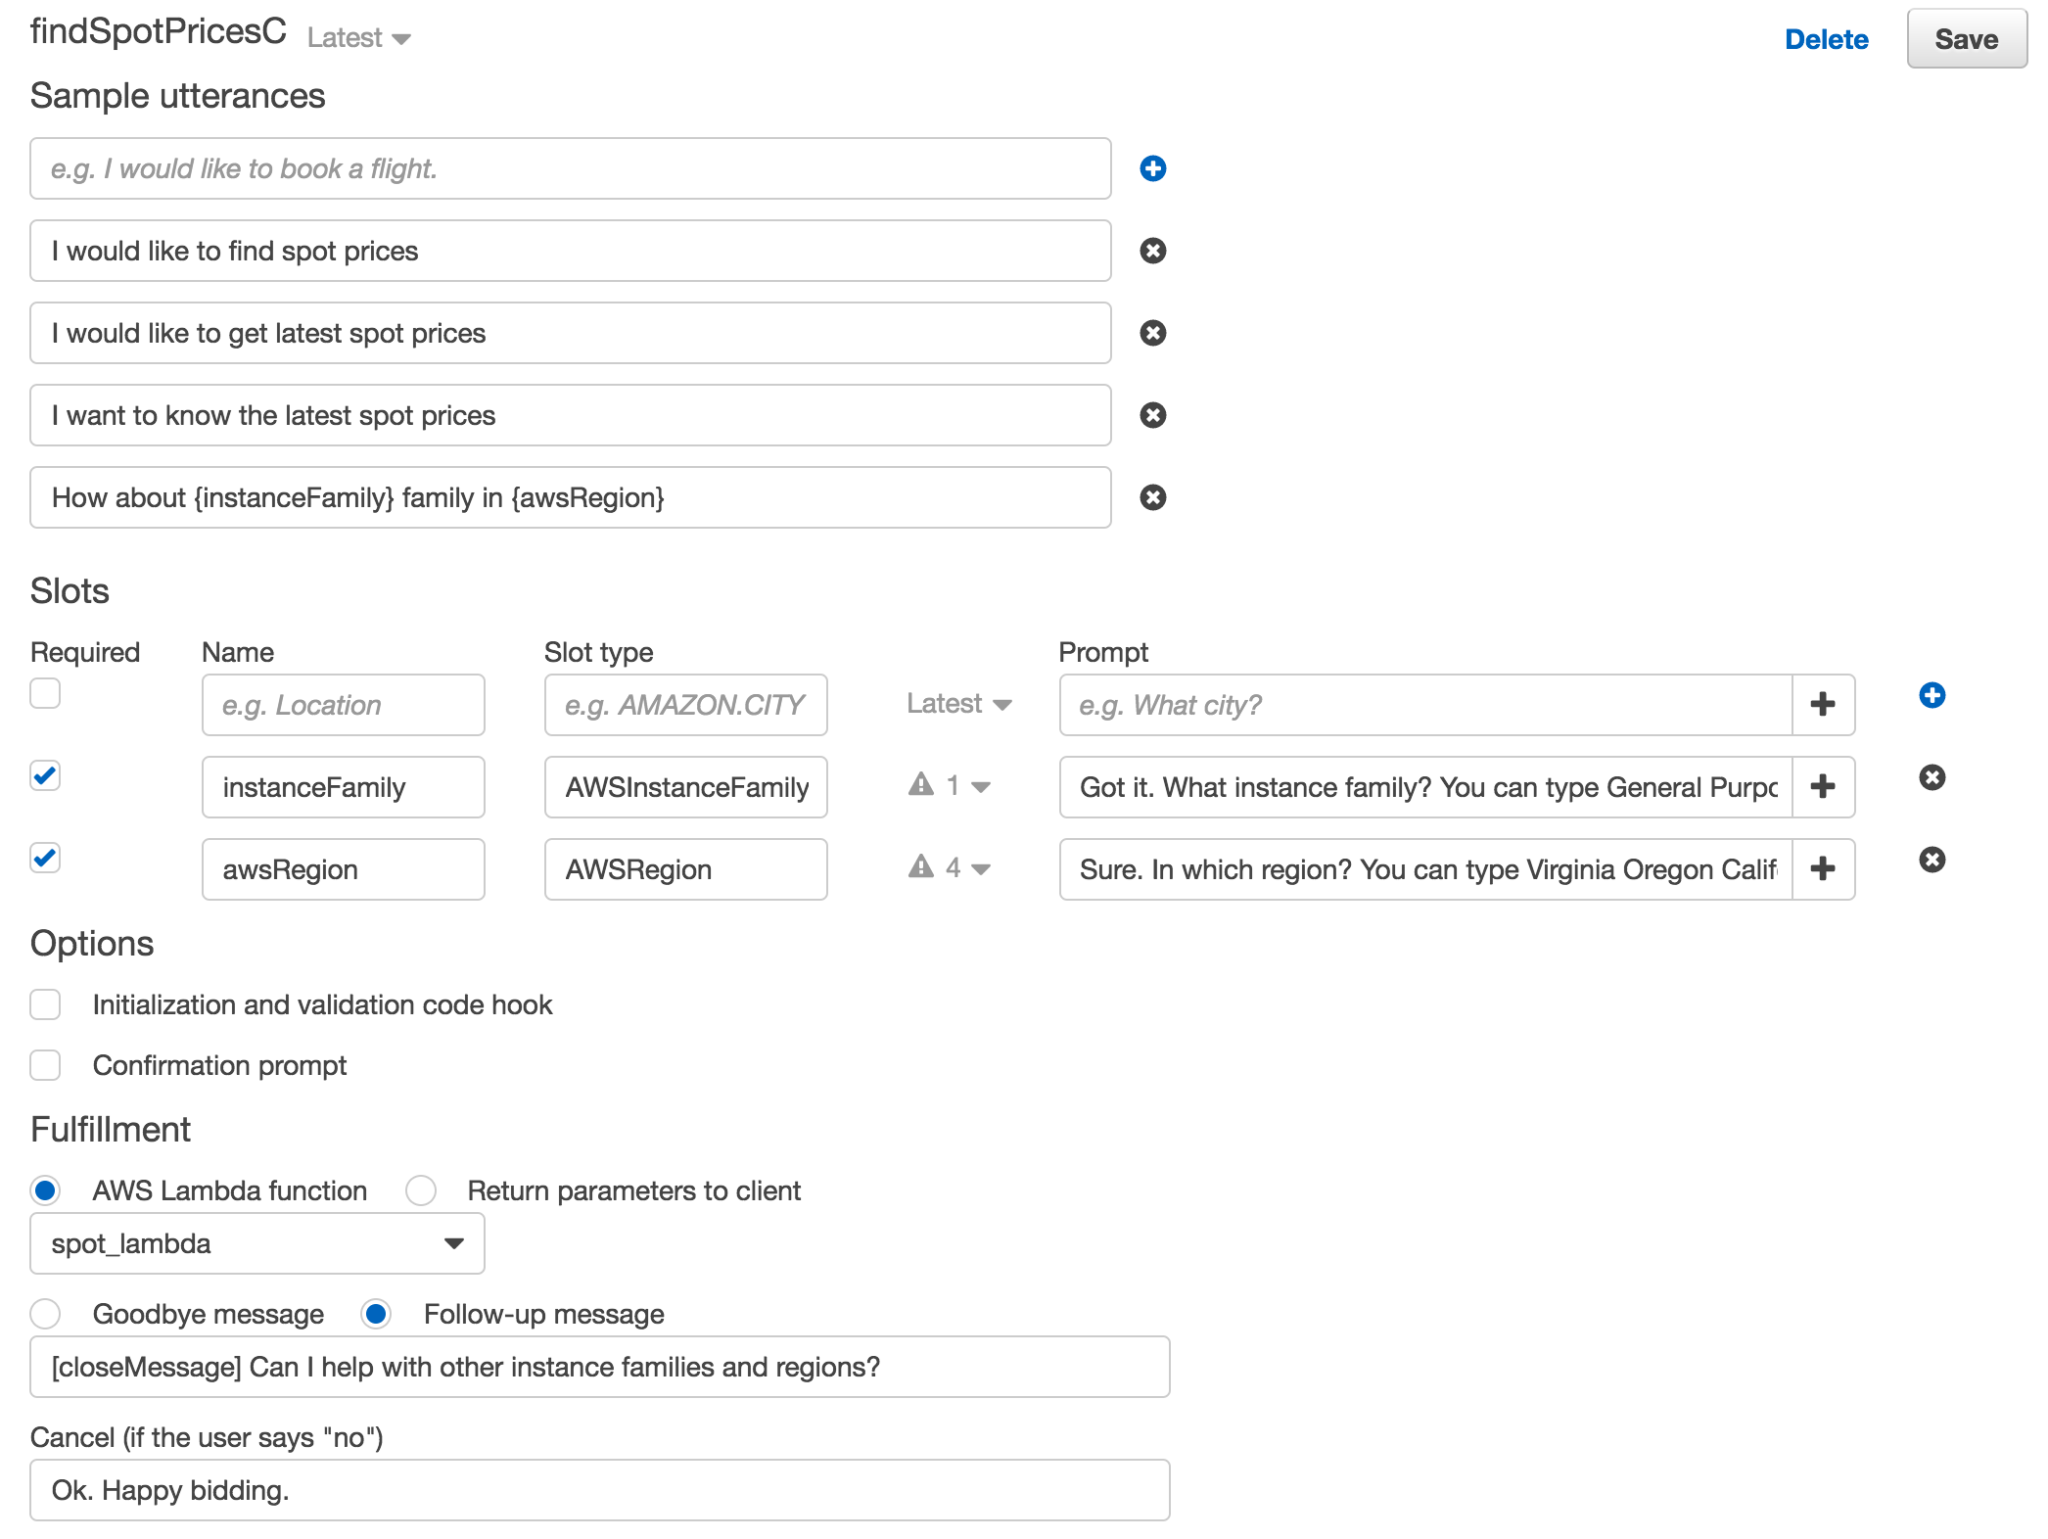The width and height of the screenshot is (2048, 1539).
Task: Add new slot using blue plus icon
Action: click(x=1932, y=695)
